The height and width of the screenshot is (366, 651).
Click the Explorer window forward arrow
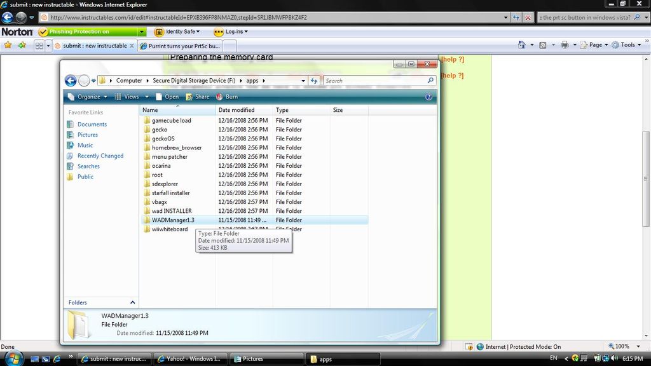click(84, 81)
